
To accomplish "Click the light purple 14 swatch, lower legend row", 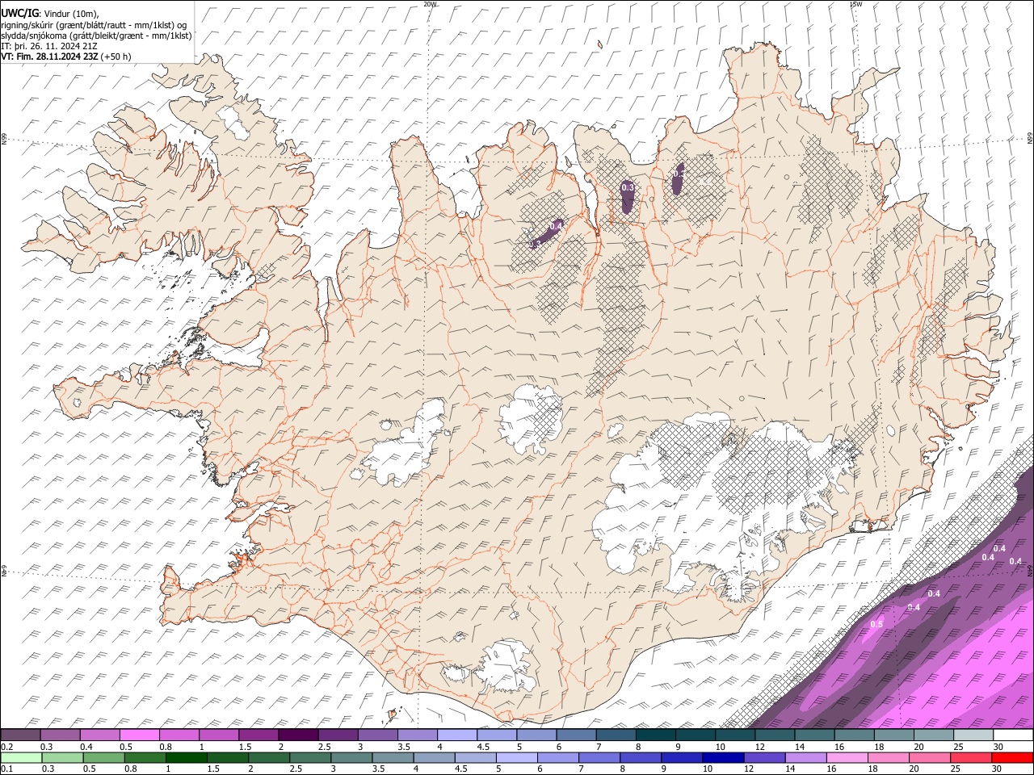I will [806, 757].
